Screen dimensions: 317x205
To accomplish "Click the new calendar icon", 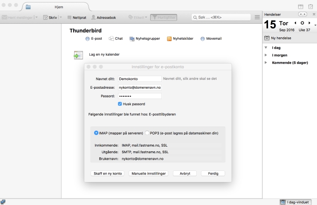I will (x=78, y=55).
